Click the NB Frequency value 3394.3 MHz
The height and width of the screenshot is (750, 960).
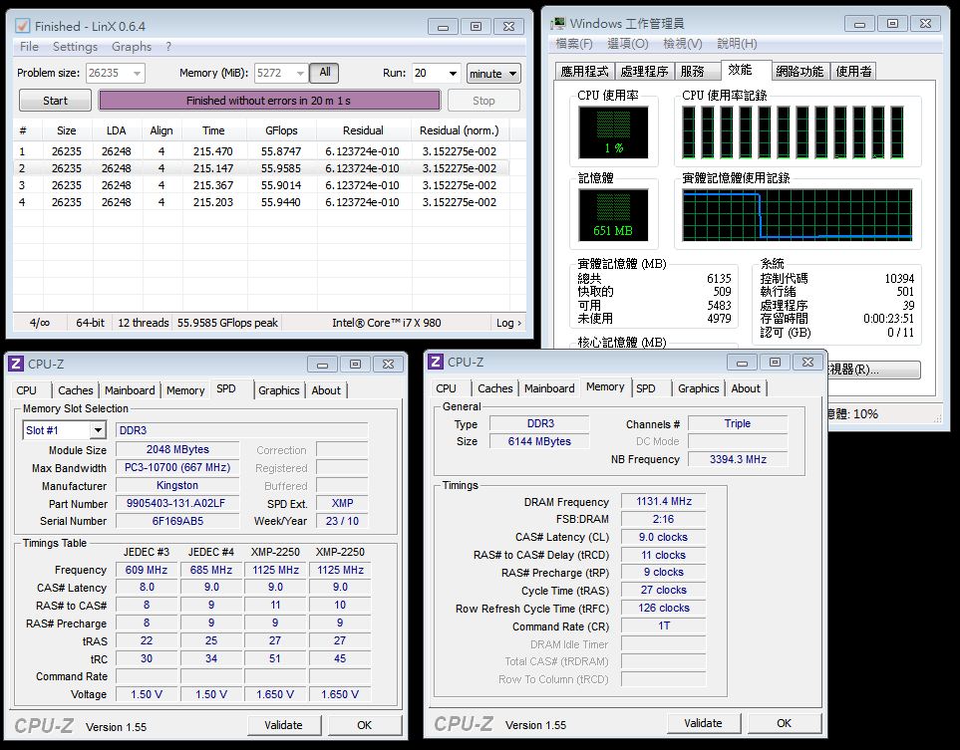point(738,459)
